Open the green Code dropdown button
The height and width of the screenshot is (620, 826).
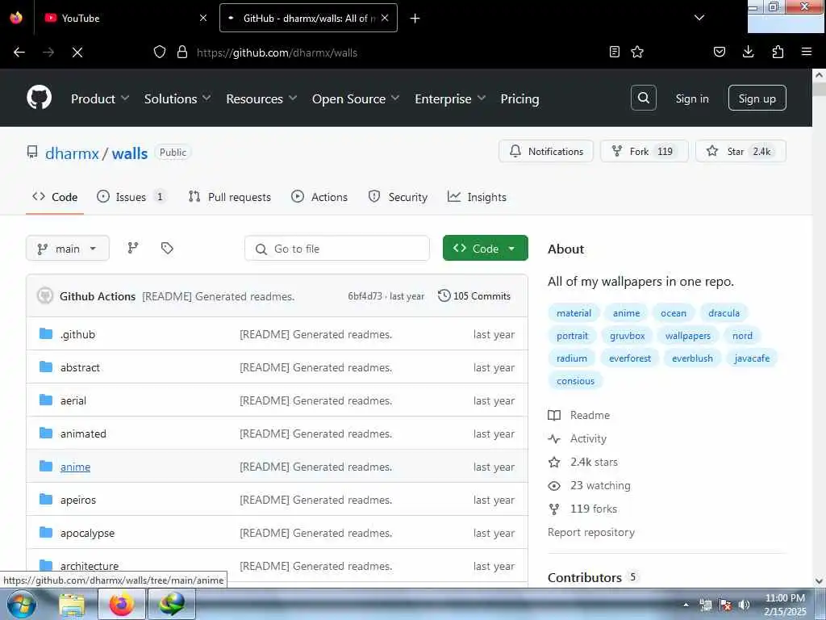485,248
